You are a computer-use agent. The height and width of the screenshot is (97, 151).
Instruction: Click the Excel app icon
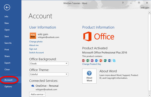pos(88,60)
